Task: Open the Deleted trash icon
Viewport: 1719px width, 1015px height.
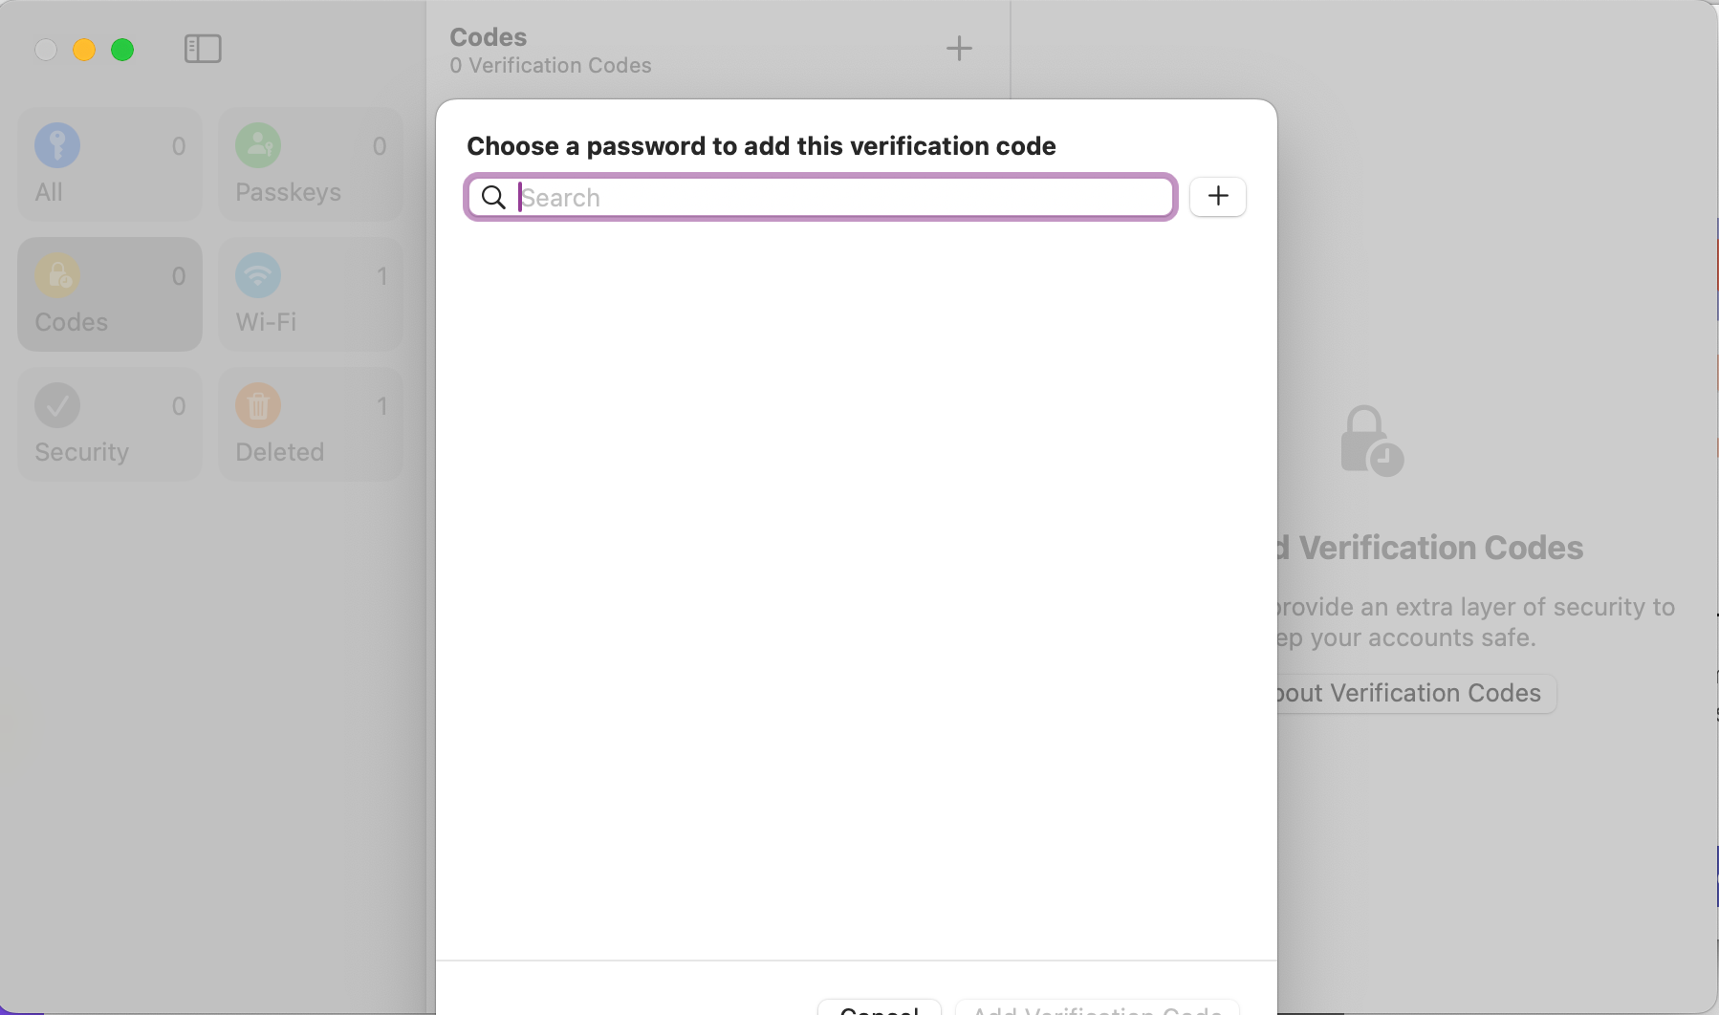Action: (258, 405)
